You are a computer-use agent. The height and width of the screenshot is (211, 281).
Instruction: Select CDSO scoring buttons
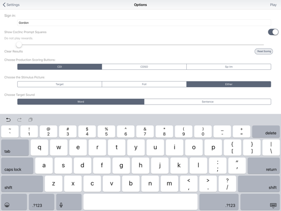[x=144, y=67]
